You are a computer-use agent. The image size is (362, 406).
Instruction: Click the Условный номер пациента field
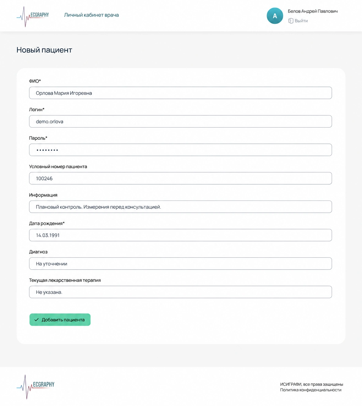(x=180, y=178)
